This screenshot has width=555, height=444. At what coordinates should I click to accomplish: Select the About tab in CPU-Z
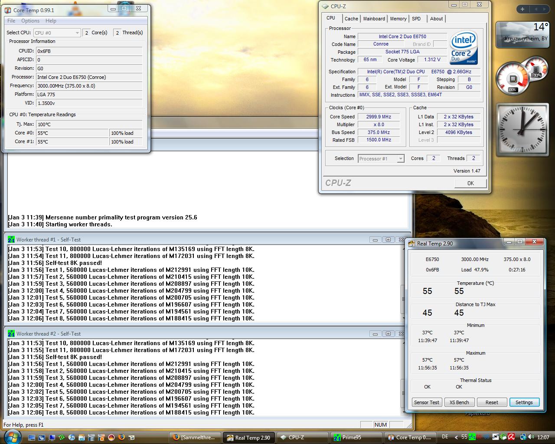[x=436, y=19]
